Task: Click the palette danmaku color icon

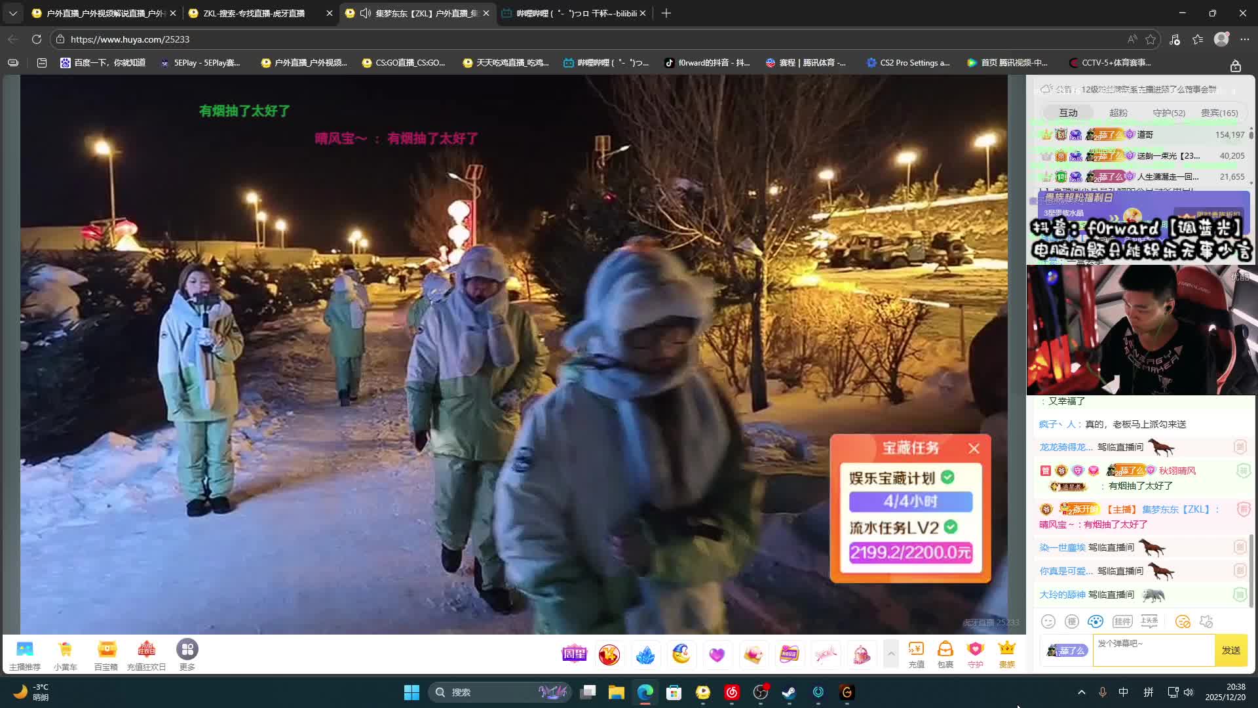Action: point(1095,621)
